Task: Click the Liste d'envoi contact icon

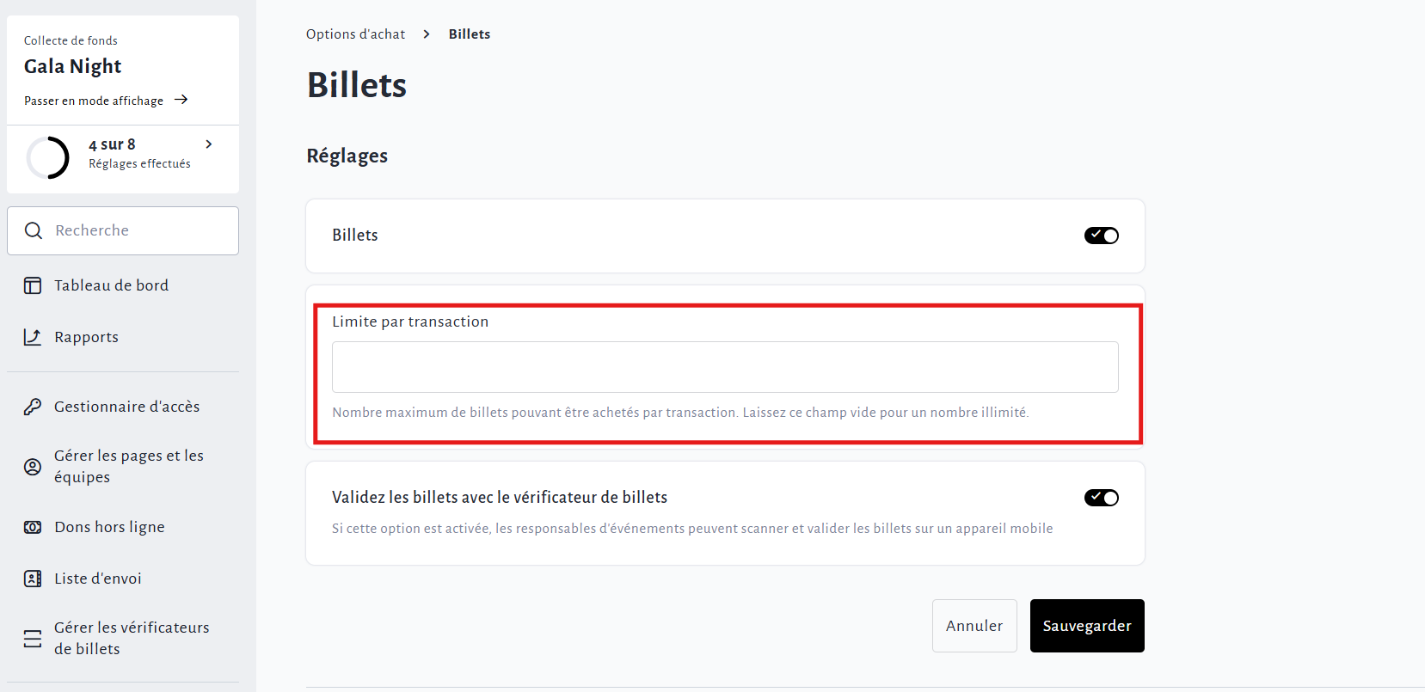Action: click(33, 579)
